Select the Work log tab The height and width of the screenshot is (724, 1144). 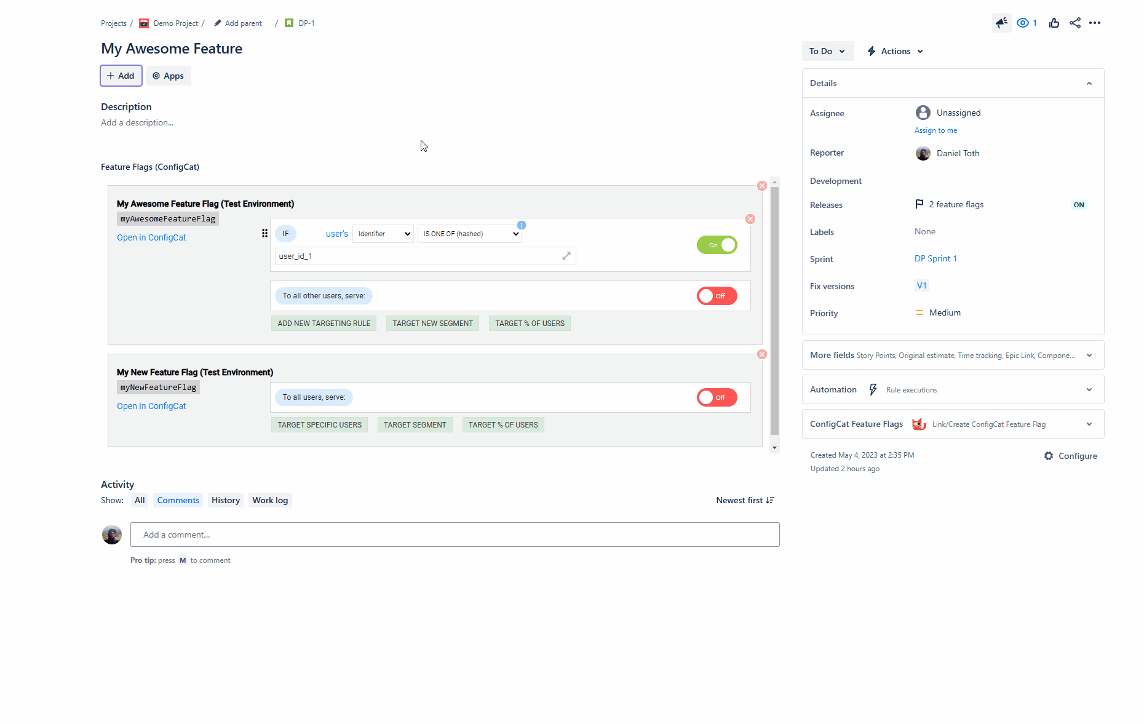(x=269, y=500)
